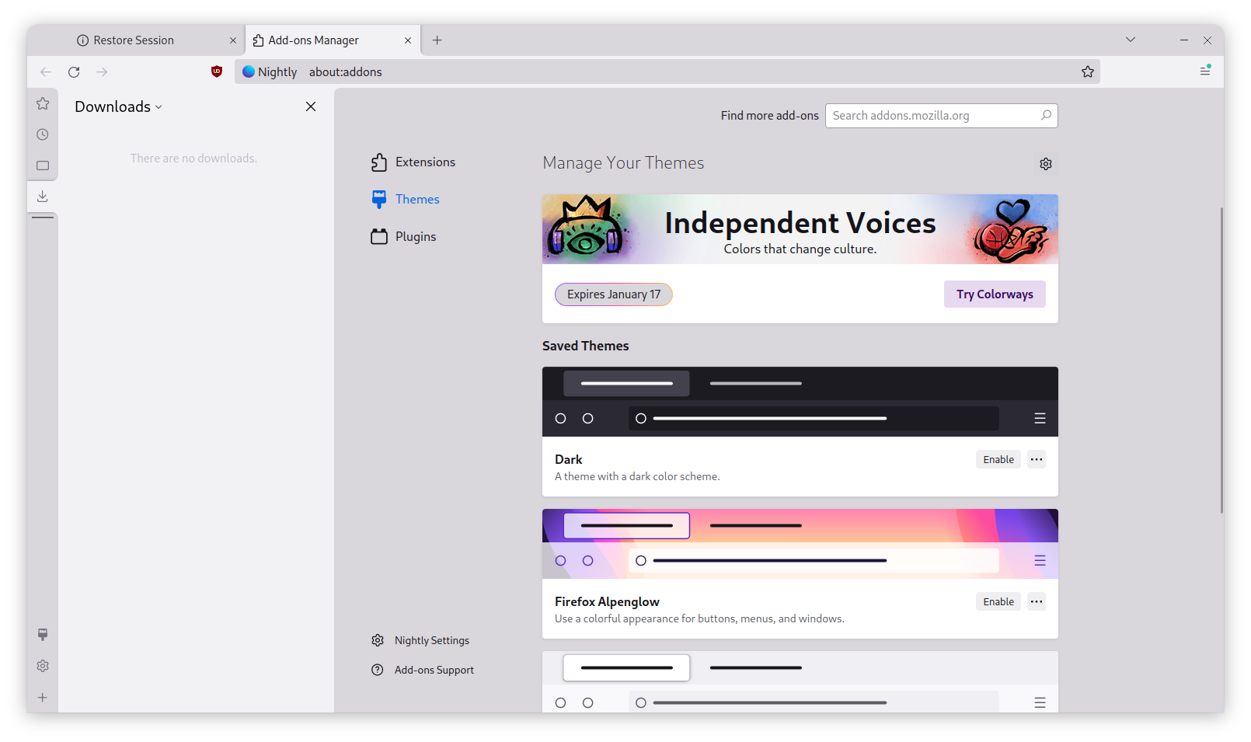Open more options for Firefox Alpenglow theme
Image resolution: width=1251 pixels, height=742 pixels.
click(x=1037, y=601)
